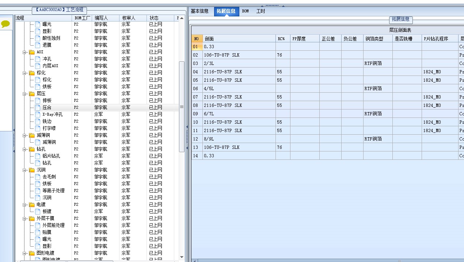The height and width of the screenshot is (262, 464).
Task: Click document icon beside 压合
Action: 38,108
